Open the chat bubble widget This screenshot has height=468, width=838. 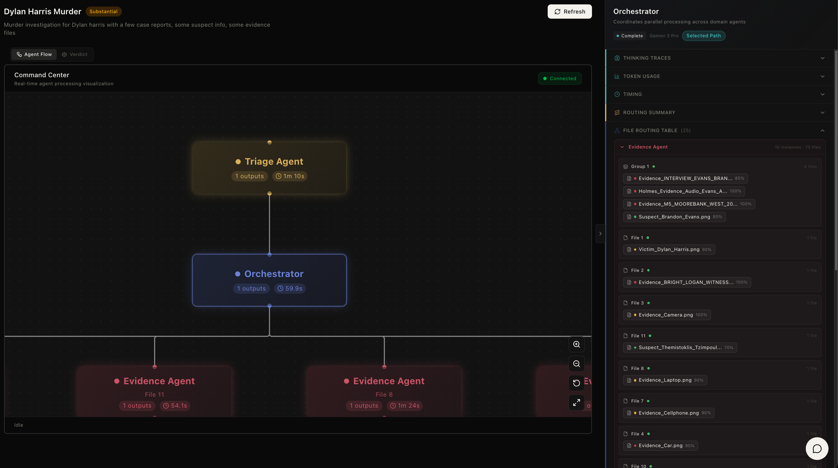[x=817, y=449]
